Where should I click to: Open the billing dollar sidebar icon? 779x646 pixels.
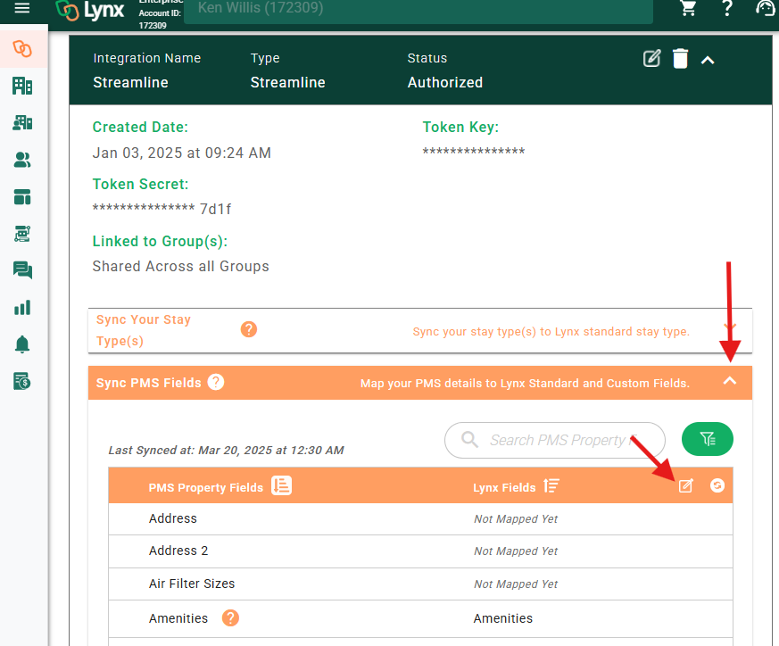pyautogui.click(x=22, y=381)
